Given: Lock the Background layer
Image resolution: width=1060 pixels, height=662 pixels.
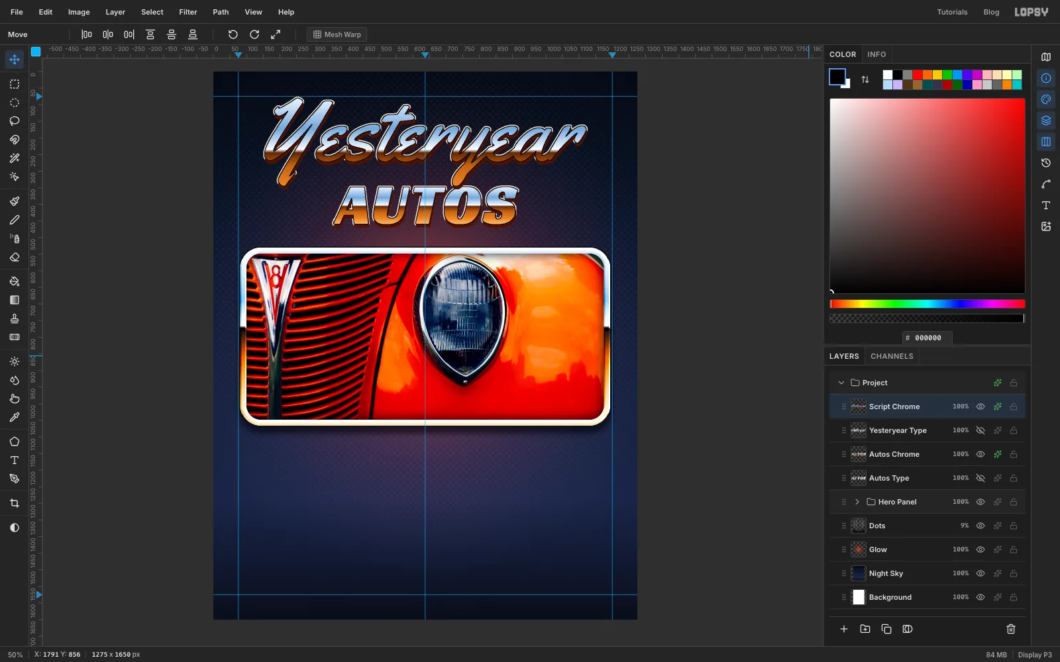Looking at the screenshot, I should click(x=1014, y=597).
